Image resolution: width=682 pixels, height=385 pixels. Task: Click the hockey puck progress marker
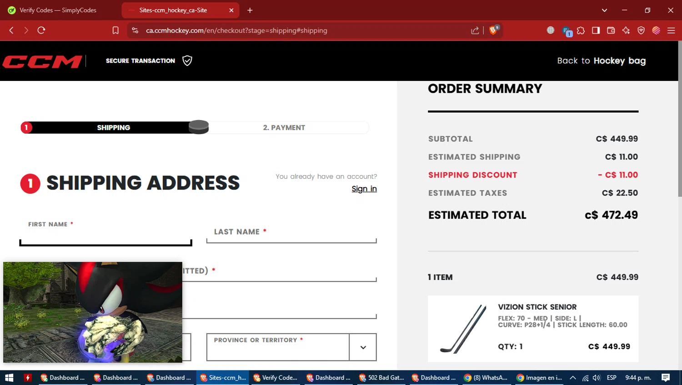199,127
